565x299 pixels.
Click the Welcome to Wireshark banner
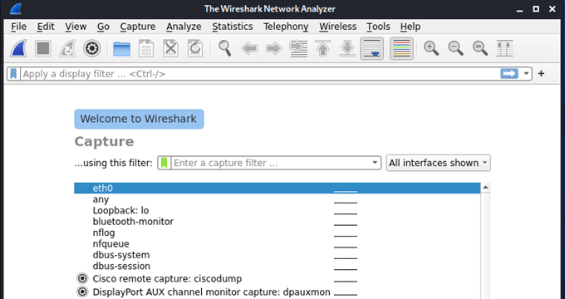coord(139,119)
